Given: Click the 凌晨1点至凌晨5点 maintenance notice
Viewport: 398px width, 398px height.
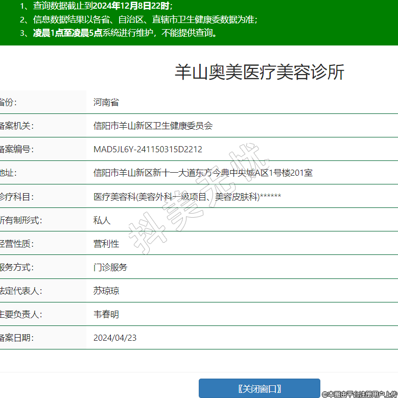Looking at the screenshot, I should pos(125,33).
